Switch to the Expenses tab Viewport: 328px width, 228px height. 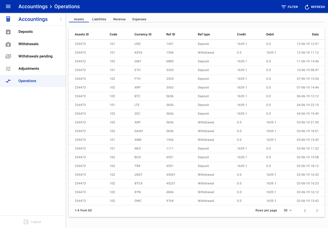[x=139, y=19]
